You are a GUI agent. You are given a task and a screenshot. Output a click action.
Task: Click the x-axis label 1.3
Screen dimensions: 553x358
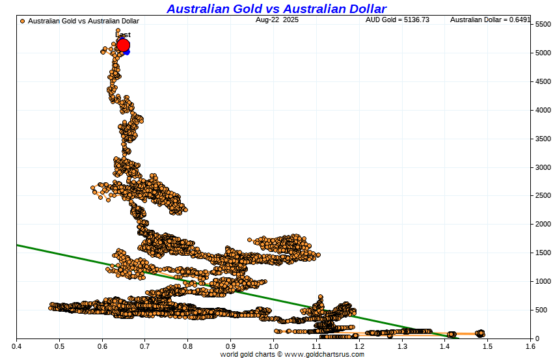tap(402, 346)
